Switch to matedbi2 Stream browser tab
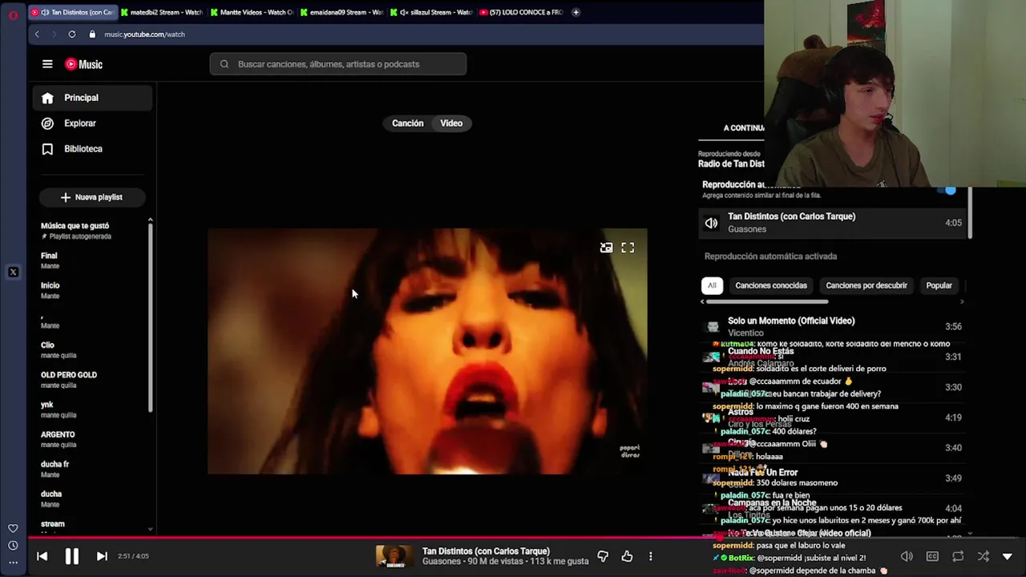 click(161, 12)
